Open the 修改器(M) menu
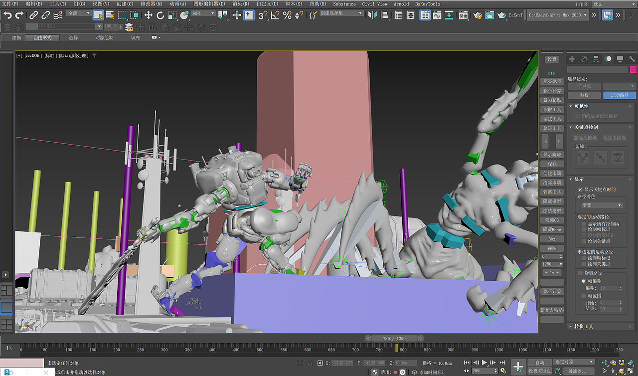The height and width of the screenshot is (376, 638). 151,4
